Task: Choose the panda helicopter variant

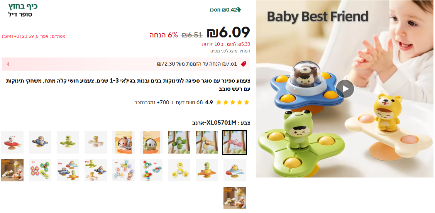Action: [x=151, y=142]
